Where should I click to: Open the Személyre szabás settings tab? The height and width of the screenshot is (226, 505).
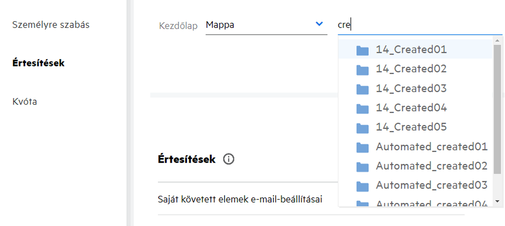[x=51, y=25]
